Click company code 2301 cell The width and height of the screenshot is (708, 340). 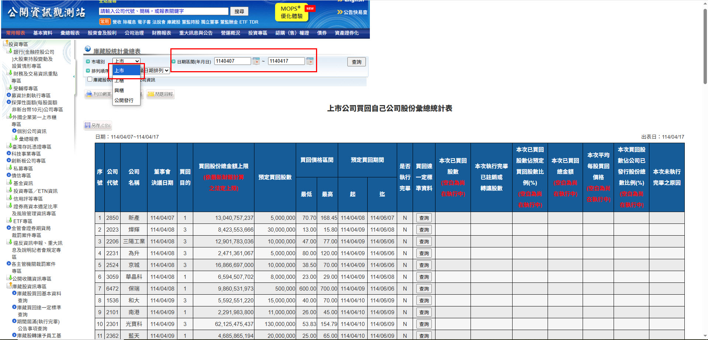click(112, 324)
